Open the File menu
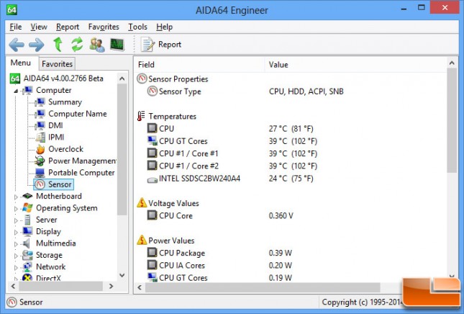This screenshot has width=464, height=314. click(x=15, y=27)
